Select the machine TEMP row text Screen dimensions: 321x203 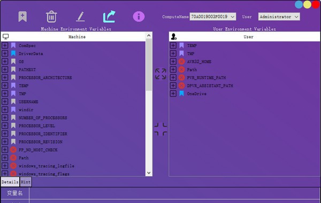coord(24,85)
